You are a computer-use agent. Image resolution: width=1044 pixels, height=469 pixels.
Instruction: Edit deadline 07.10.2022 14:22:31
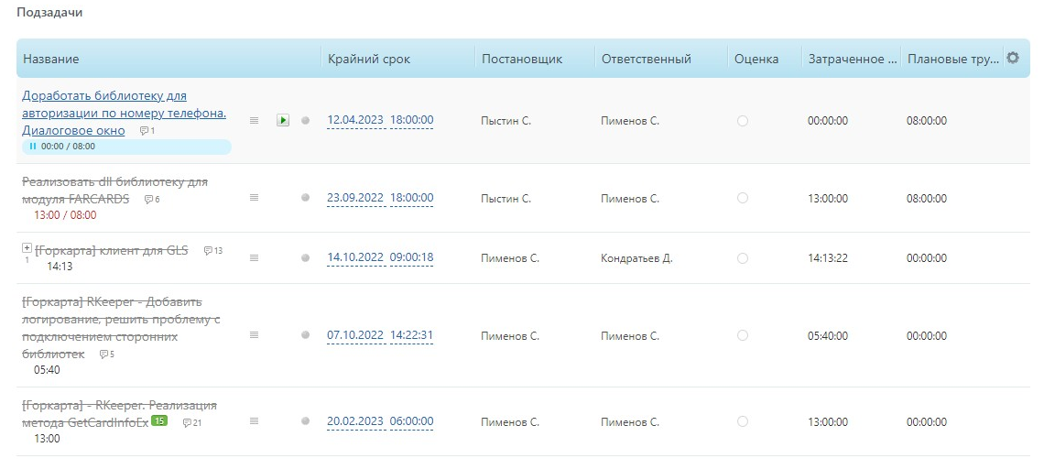380,334
